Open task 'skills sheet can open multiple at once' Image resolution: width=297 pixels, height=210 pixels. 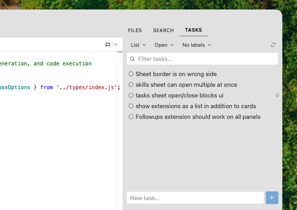(x=186, y=85)
